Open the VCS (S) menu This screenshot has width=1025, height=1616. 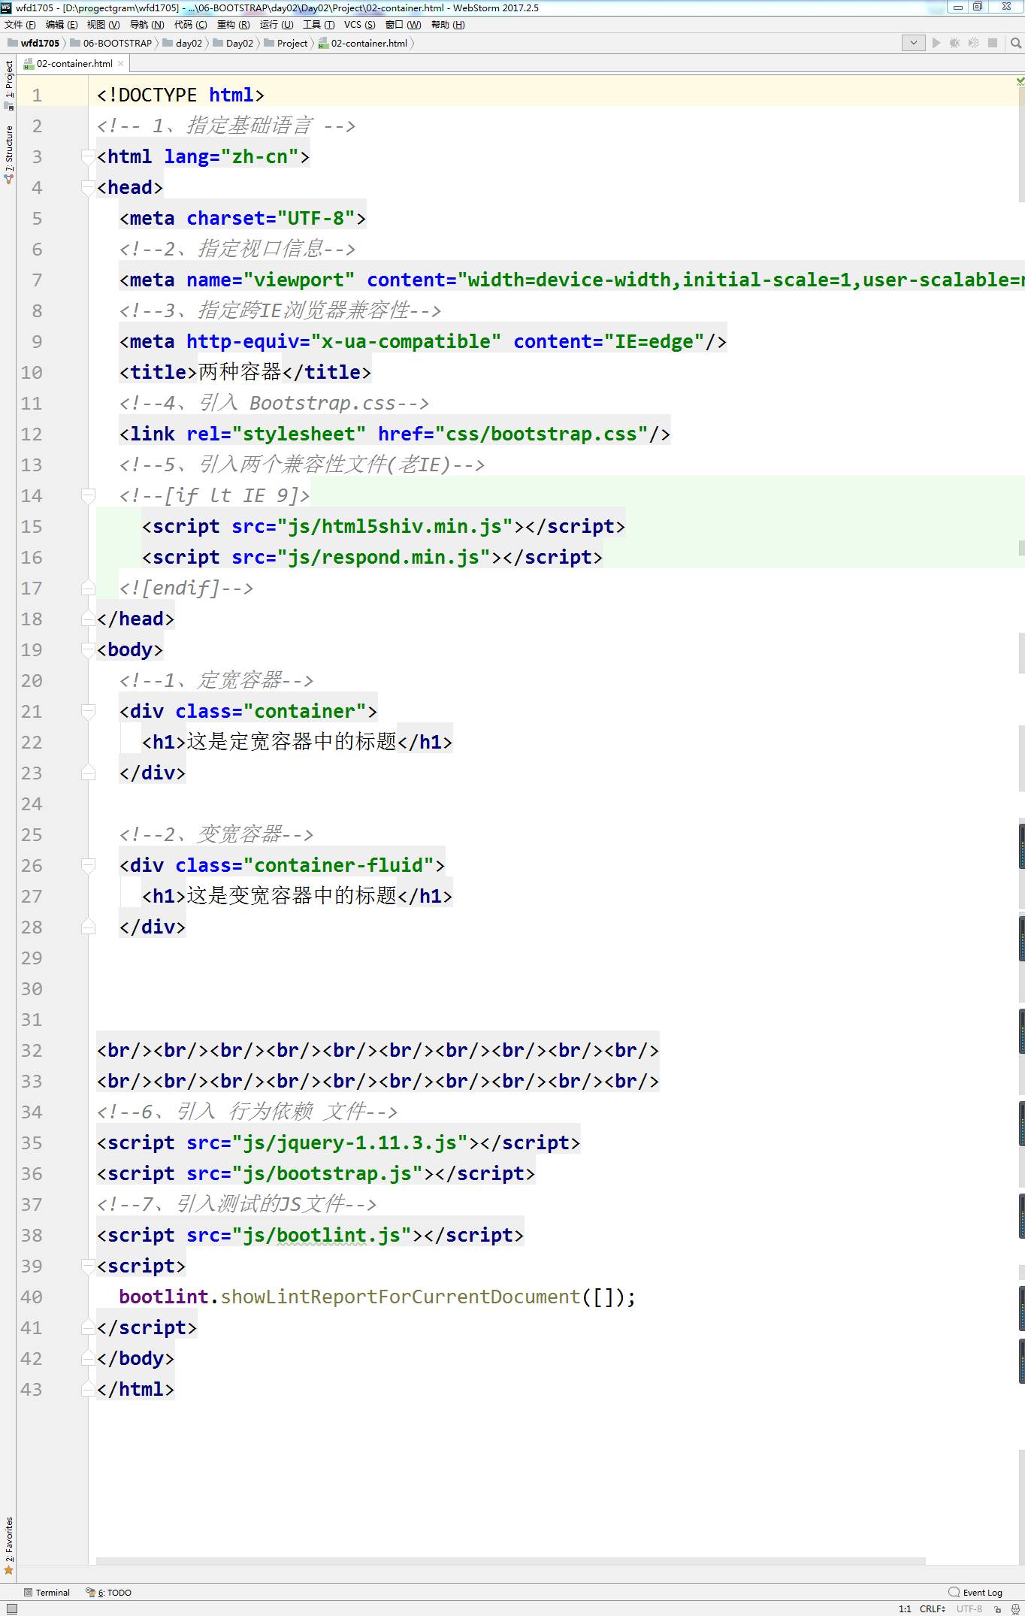click(359, 25)
